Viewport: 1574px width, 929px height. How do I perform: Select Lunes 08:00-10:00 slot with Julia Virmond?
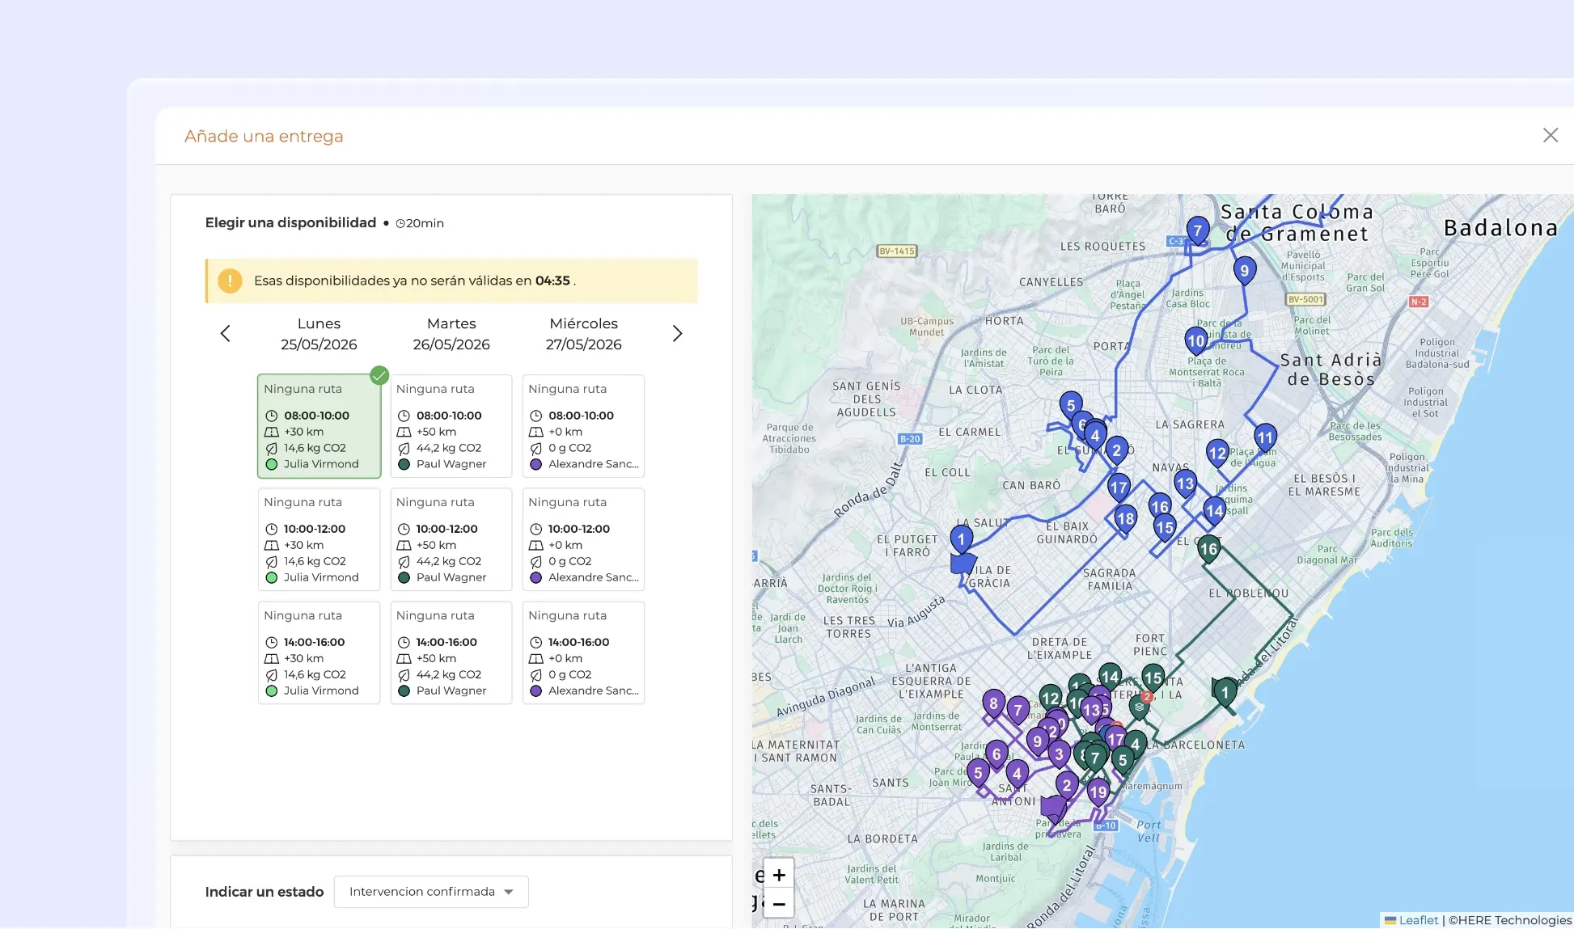tap(319, 426)
